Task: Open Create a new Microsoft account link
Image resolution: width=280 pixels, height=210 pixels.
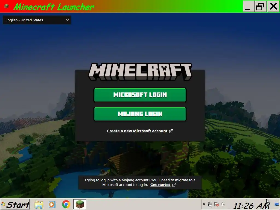Action: click(137, 131)
